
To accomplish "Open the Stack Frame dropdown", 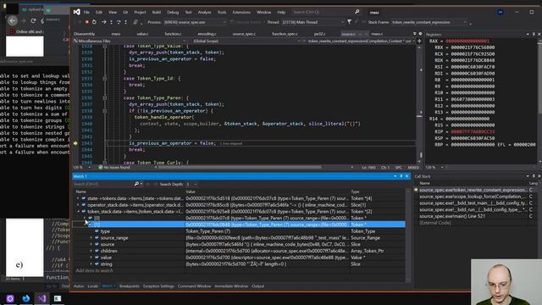I will click(x=429, y=22).
